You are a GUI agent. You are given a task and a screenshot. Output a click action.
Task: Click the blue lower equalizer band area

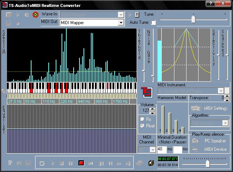[72, 141]
